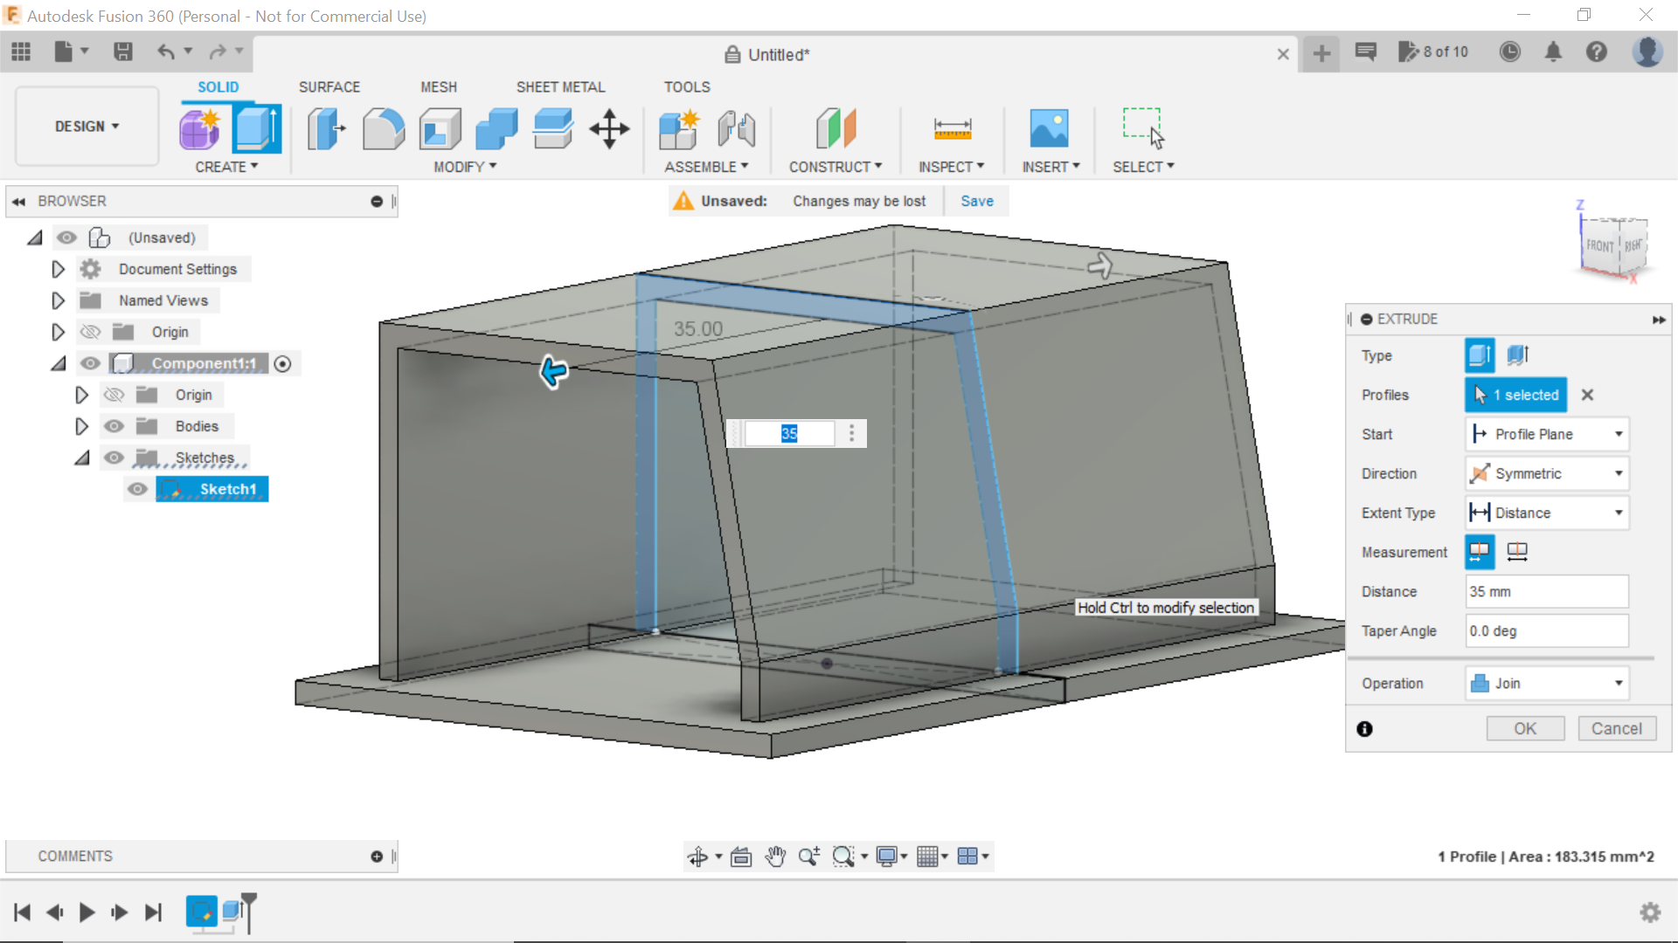Open the DESIGN workspace menu

coord(86,126)
